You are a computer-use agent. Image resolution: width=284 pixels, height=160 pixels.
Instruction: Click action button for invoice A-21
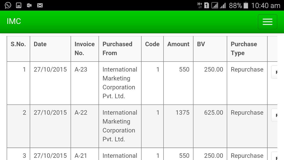click(275, 156)
